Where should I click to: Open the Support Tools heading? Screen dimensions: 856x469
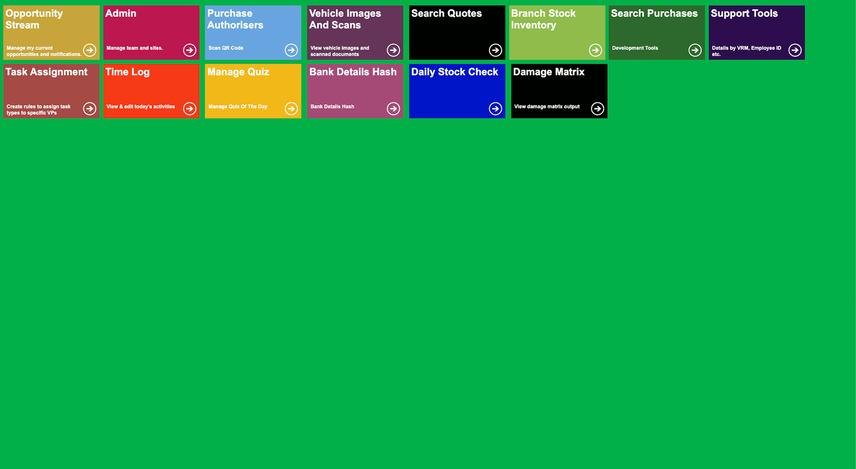744,13
